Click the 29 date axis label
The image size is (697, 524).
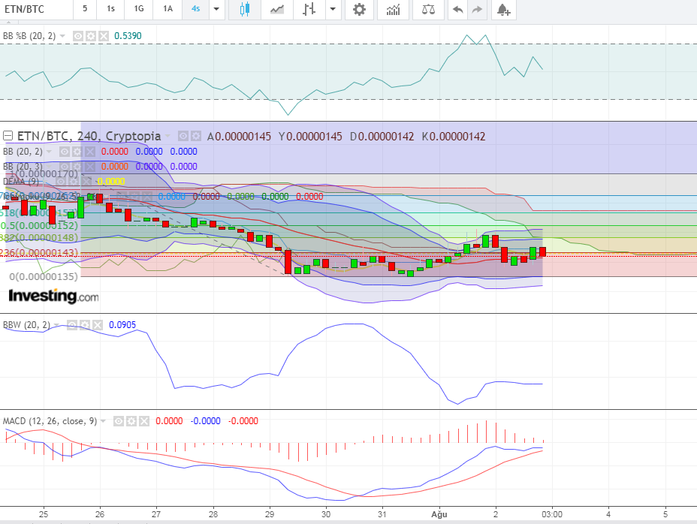click(270, 514)
